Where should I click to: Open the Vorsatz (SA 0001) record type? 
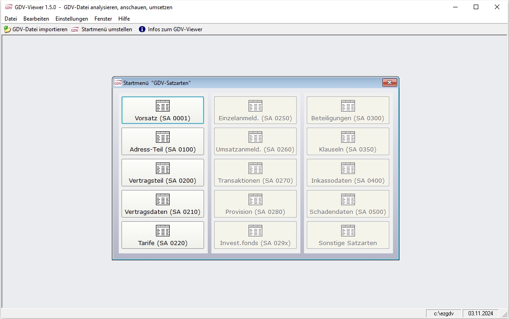(163, 110)
